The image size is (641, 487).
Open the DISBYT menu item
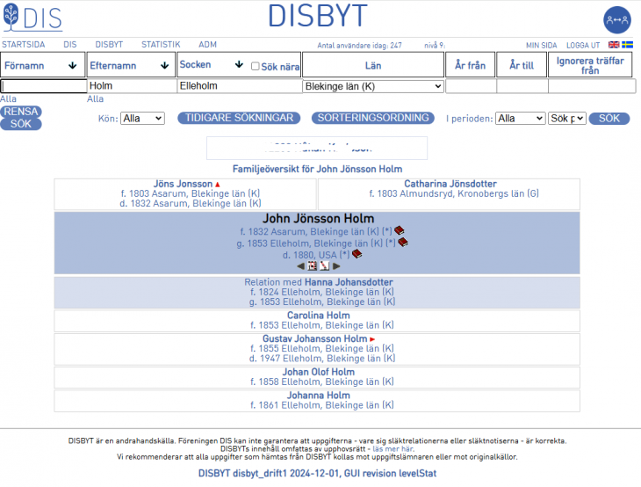coord(109,45)
